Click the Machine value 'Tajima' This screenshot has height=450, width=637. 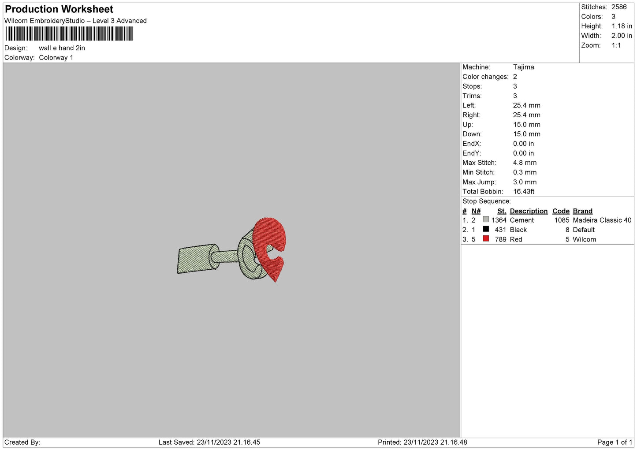point(524,67)
